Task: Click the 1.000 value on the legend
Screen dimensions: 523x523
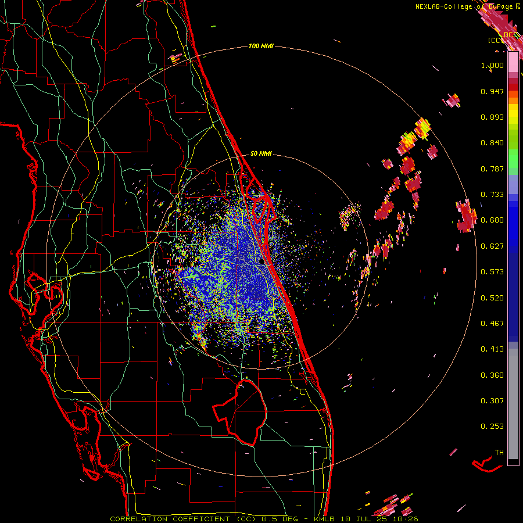Action: [x=492, y=65]
